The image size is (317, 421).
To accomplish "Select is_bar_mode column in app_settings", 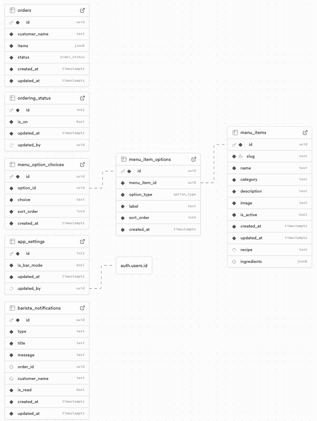I will 30,265.
